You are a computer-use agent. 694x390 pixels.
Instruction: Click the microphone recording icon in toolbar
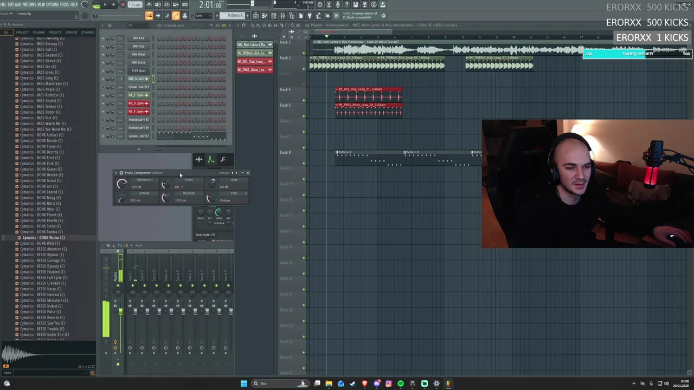point(338,5)
